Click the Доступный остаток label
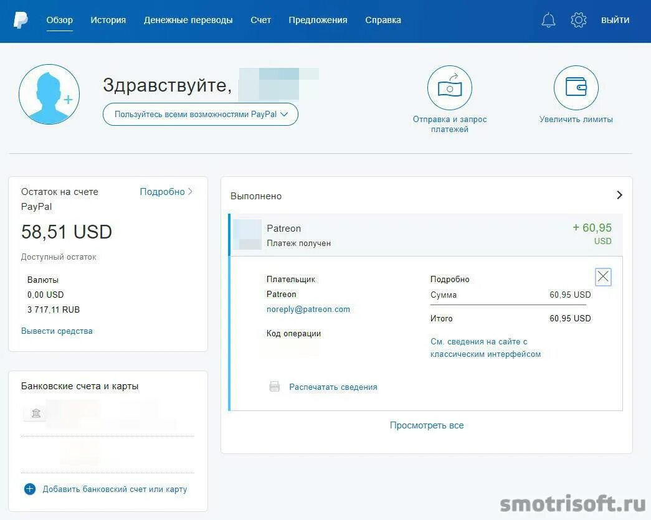This screenshot has height=520, width=651. (x=59, y=257)
